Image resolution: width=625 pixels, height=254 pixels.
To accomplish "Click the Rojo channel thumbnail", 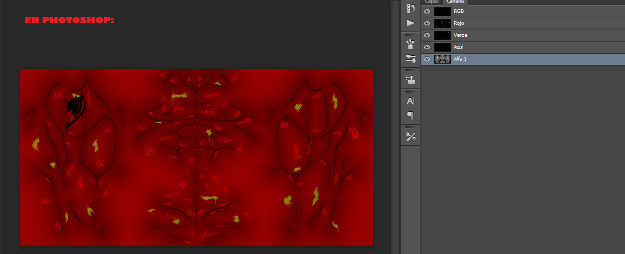I will [443, 23].
